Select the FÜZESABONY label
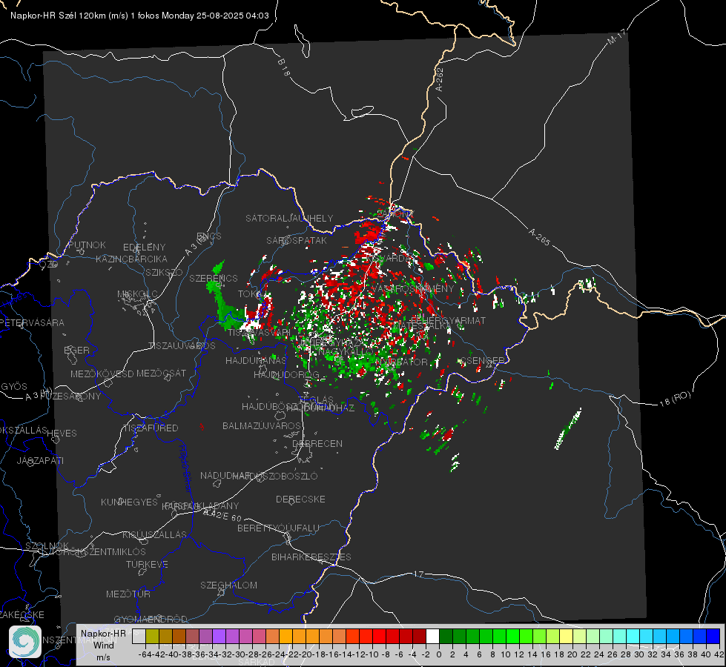 click(70, 396)
